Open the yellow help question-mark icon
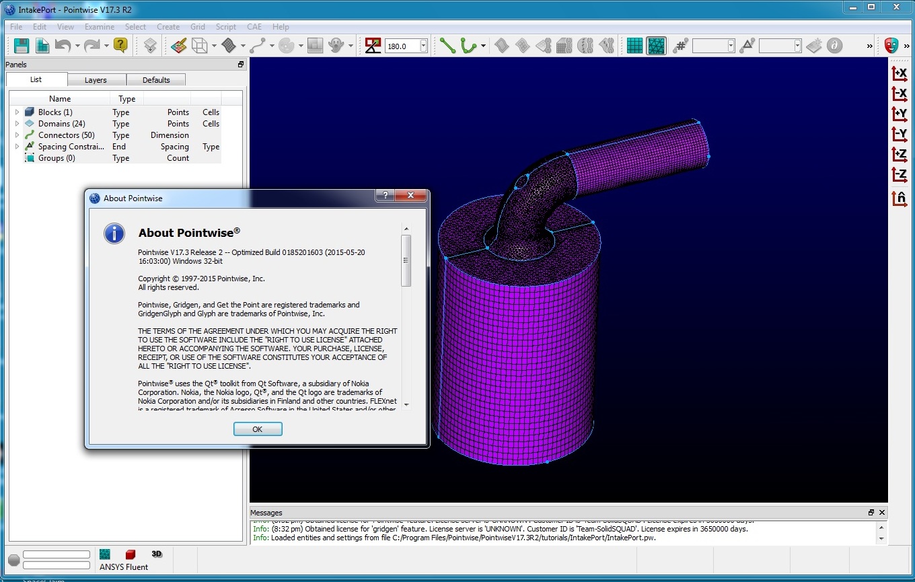Image resolution: width=915 pixels, height=582 pixels. click(x=120, y=45)
